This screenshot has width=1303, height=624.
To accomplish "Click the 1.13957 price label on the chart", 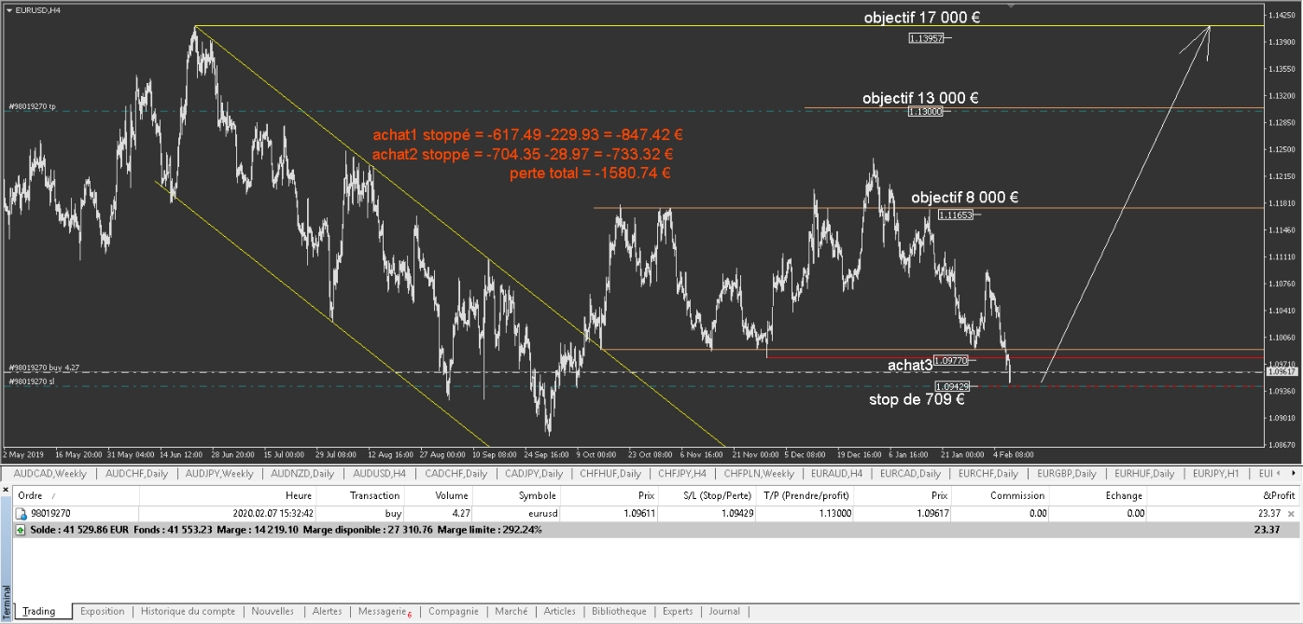I will [926, 38].
